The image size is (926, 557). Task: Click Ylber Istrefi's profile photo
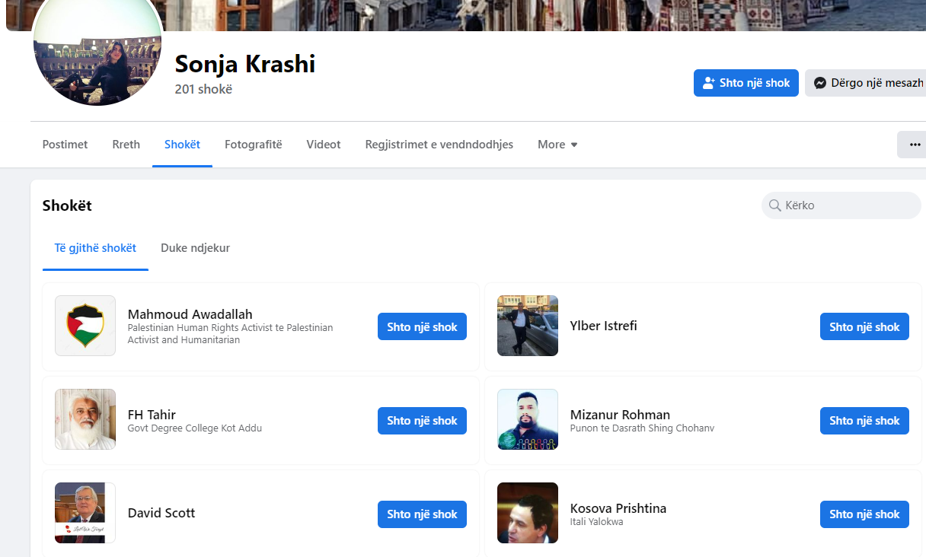tap(528, 326)
